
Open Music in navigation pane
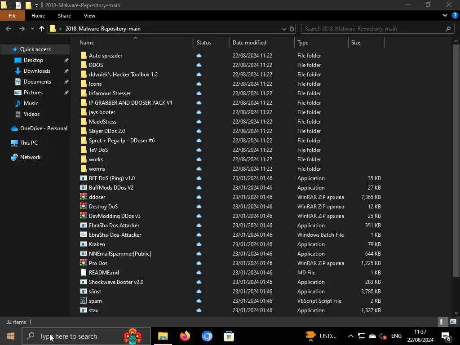31,103
